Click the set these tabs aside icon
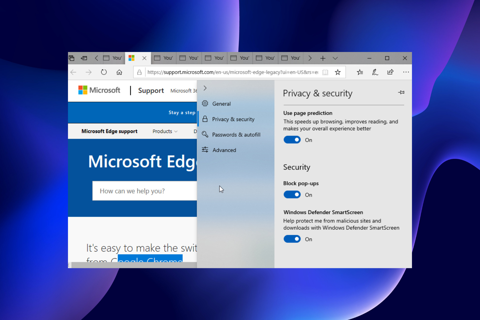Screen dimensions: 480x320 pyautogui.click(x=84, y=58)
